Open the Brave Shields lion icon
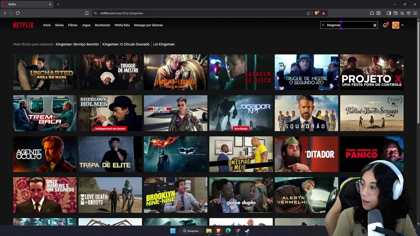Image resolution: width=420 pixels, height=236 pixels. click(317, 13)
